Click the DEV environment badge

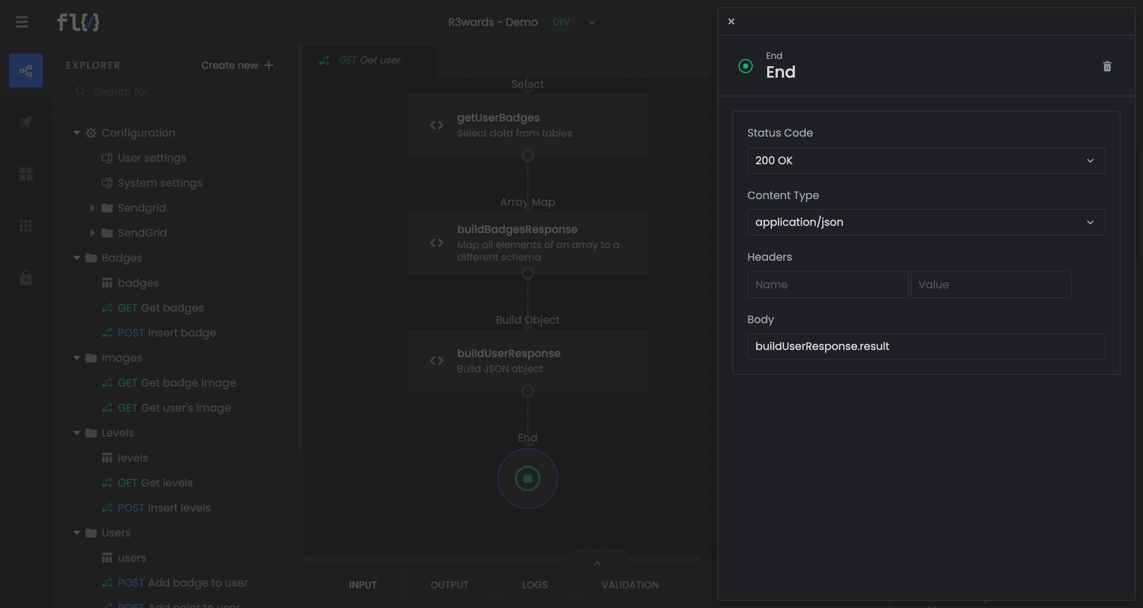(561, 22)
